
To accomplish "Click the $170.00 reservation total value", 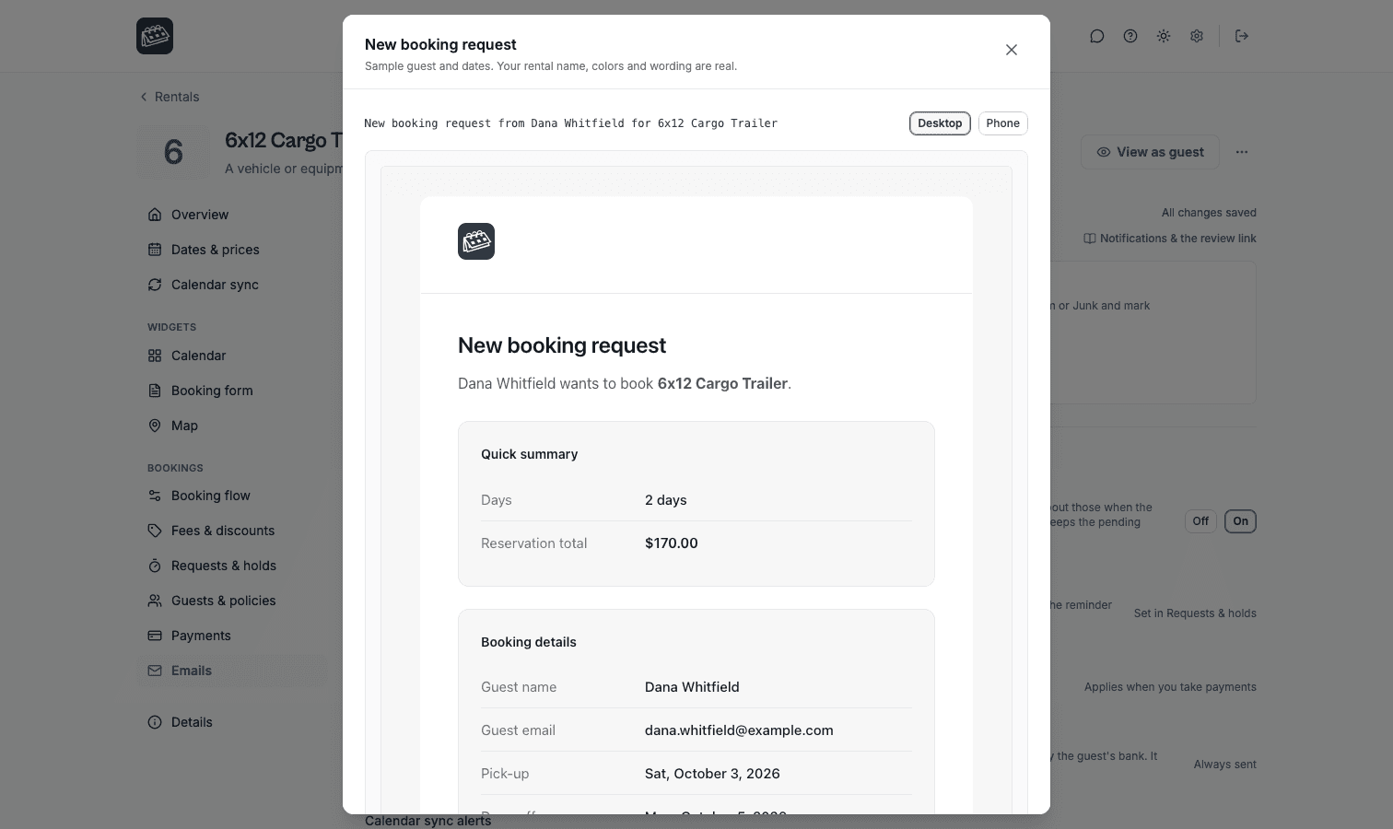I will [x=672, y=543].
